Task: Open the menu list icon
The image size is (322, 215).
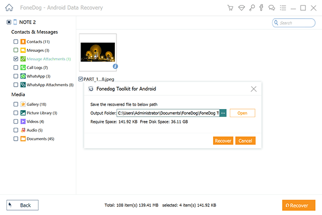Action: click(283, 8)
